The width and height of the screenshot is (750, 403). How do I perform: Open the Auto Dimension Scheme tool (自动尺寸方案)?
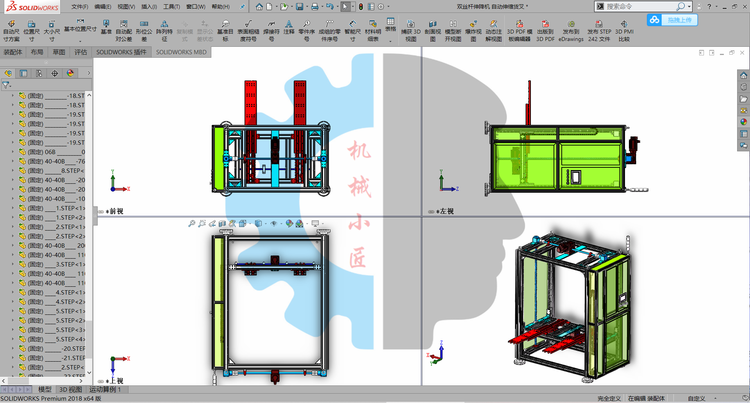click(11, 31)
